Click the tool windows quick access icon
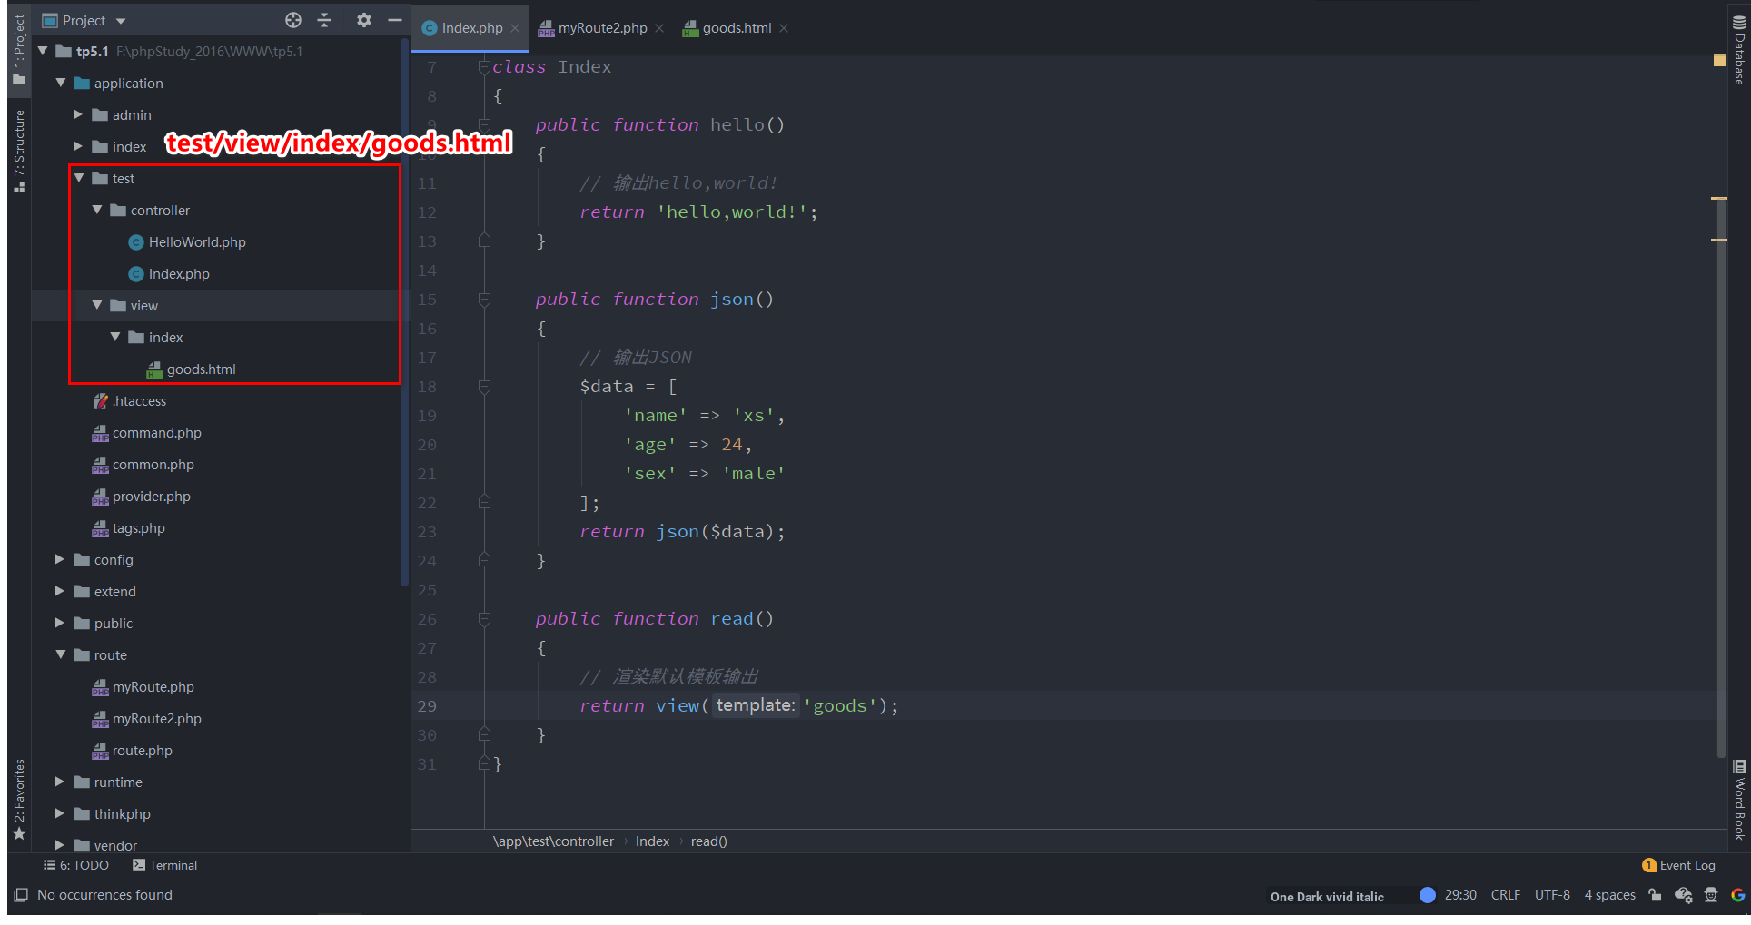Image resolution: width=1751 pixels, height=925 pixels. pyautogui.click(x=21, y=895)
